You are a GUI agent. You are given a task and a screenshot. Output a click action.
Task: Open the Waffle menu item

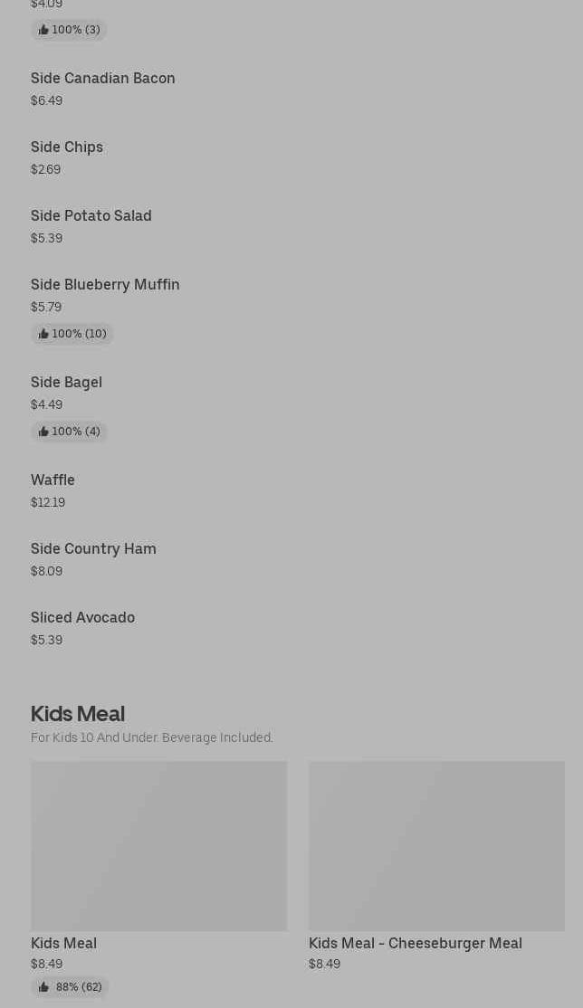[x=53, y=480]
